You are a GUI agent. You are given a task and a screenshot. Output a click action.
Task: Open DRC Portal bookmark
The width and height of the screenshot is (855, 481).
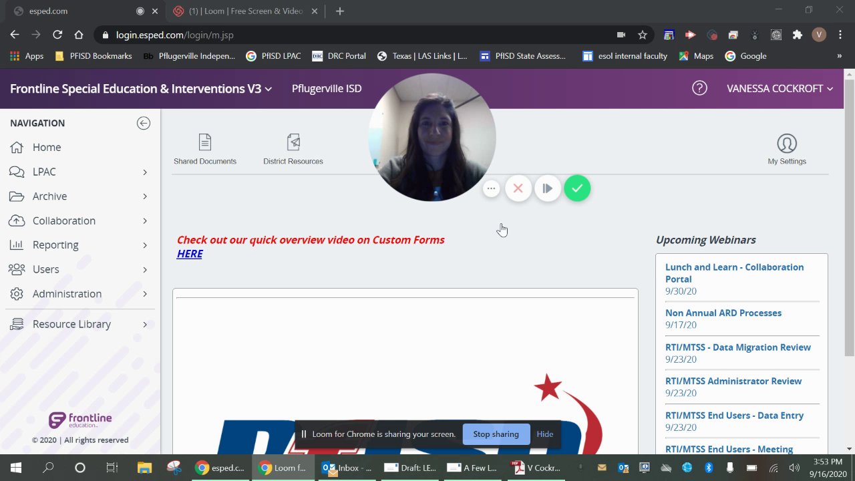click(x=339, y=56)
